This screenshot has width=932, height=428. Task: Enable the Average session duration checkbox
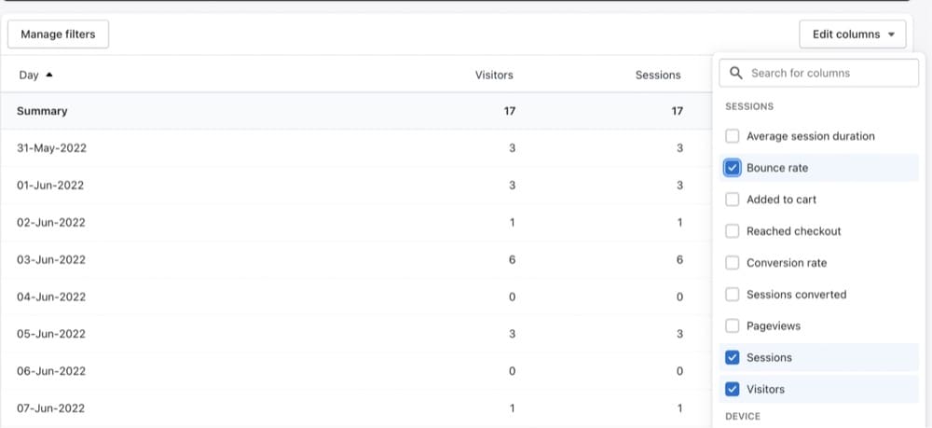pyautogui.click(x=733, y=136)
